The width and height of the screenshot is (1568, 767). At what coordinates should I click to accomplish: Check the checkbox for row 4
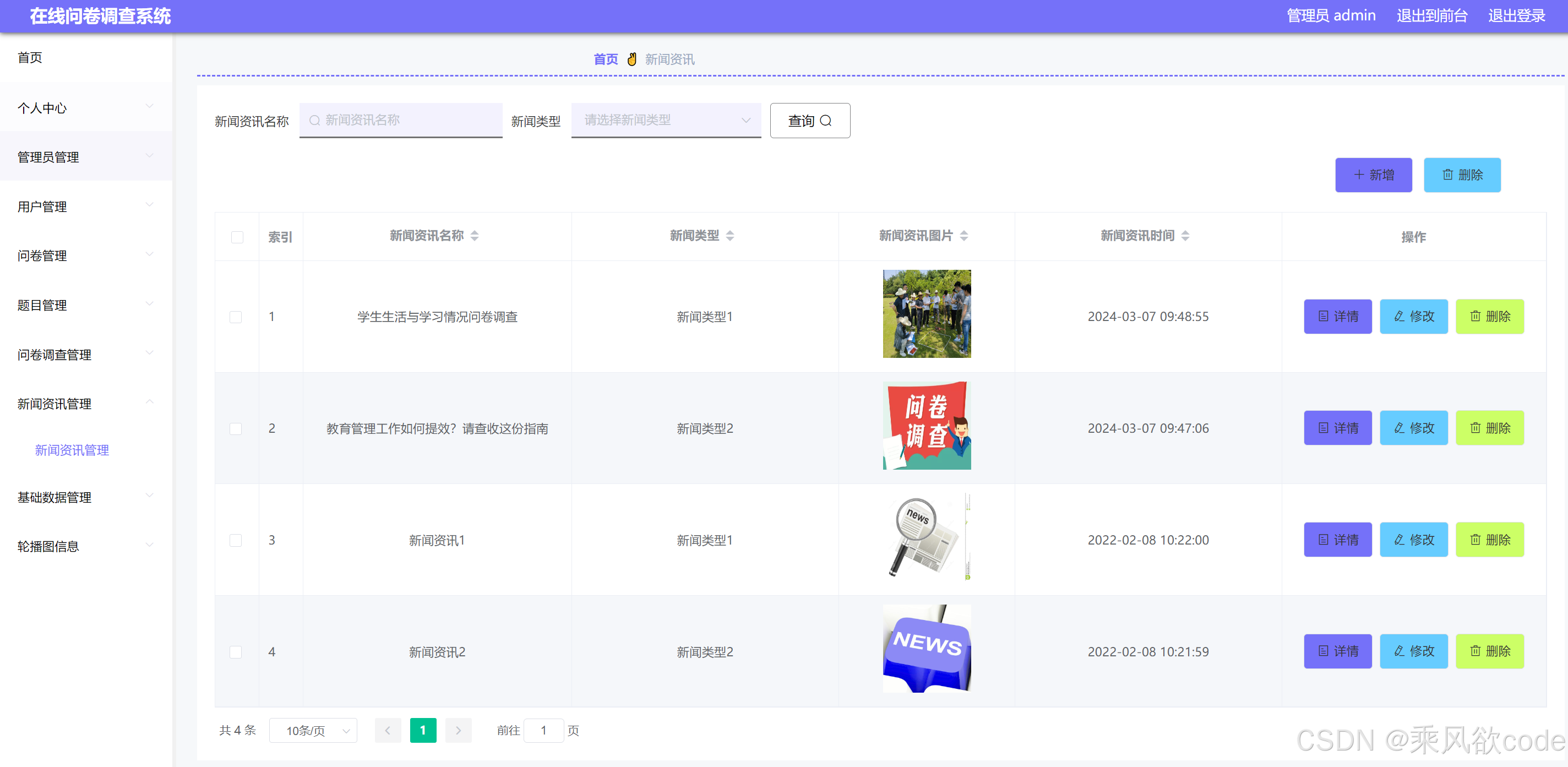pyautogui.click(x=236, y=651)
